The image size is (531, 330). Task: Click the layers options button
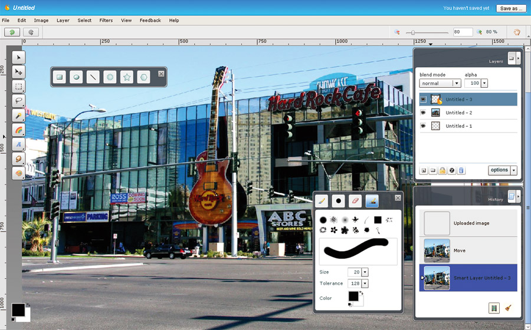(x=499, y=170)
